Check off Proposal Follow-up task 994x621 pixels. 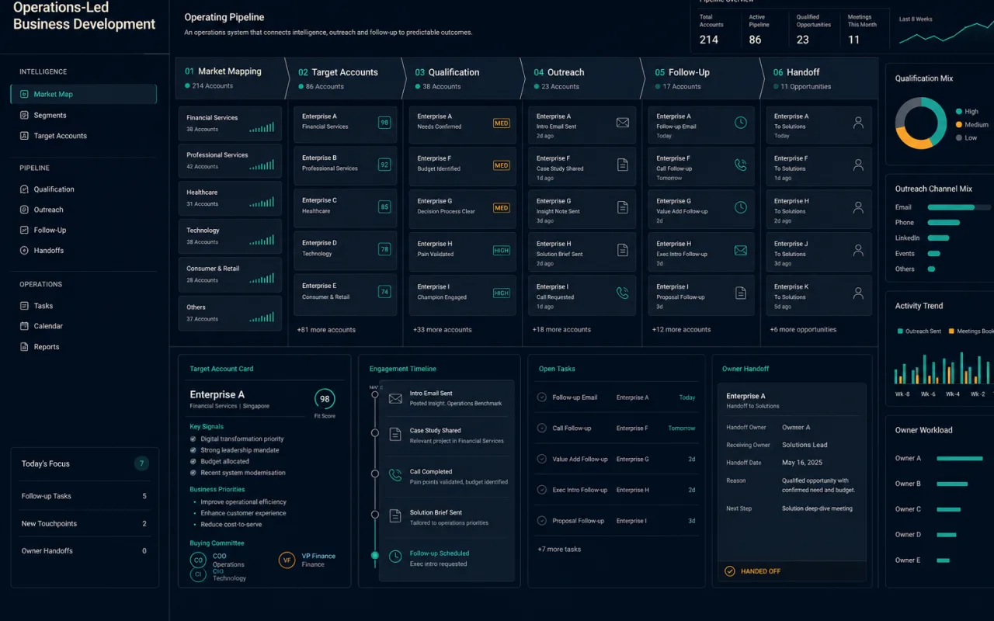(542, 520)
